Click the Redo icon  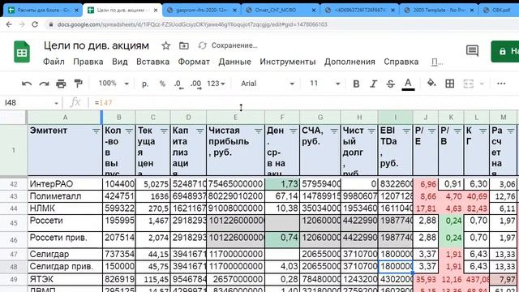coord(44,84)
